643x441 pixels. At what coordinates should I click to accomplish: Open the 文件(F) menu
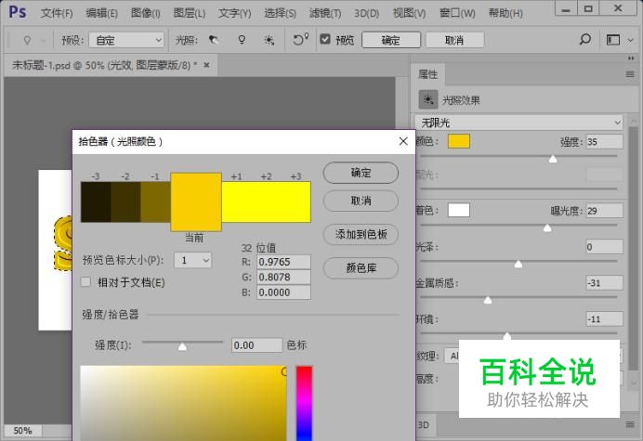(x=57, y=13)
